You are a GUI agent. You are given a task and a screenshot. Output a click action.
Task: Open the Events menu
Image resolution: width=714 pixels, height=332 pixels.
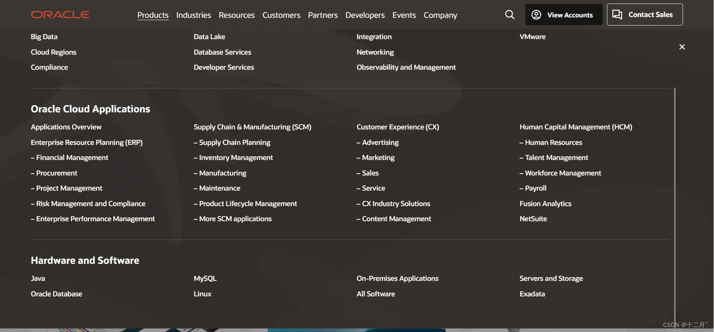[404, 15]
